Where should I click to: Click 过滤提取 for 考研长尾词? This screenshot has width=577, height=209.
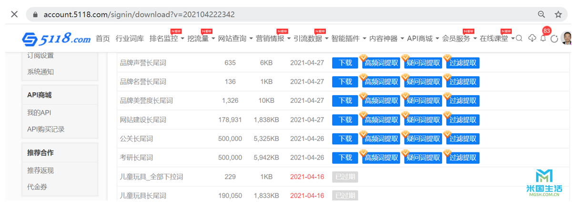point(463,158)
